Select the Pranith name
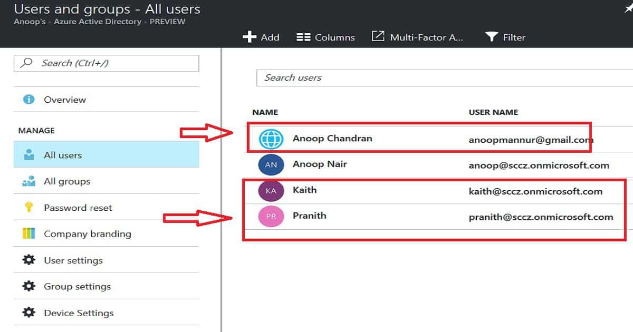Screen dimensions: 633x332 pyautogui.click(x=310, y=216)
